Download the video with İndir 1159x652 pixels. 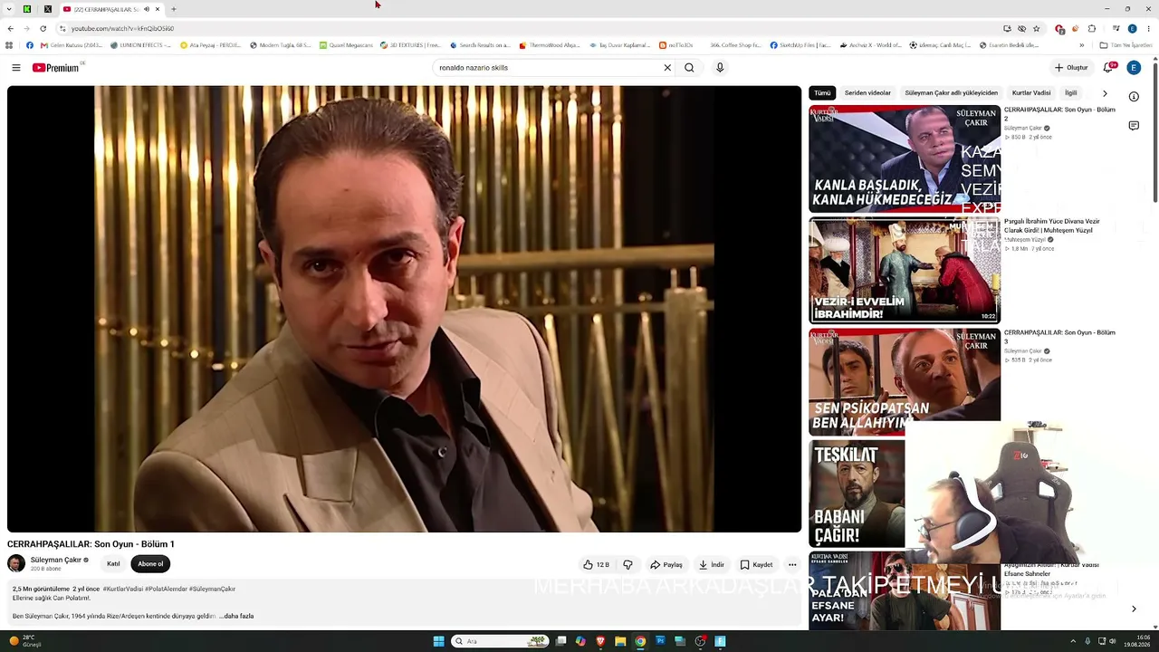[x=711, y=565]
